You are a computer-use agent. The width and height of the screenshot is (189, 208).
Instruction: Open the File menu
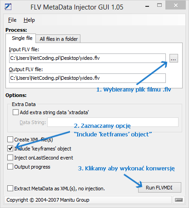pos(12,20)
